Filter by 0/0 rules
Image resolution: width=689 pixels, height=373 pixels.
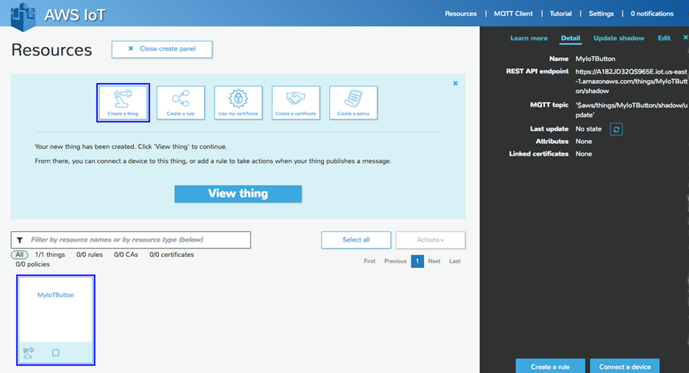point(89,255)
